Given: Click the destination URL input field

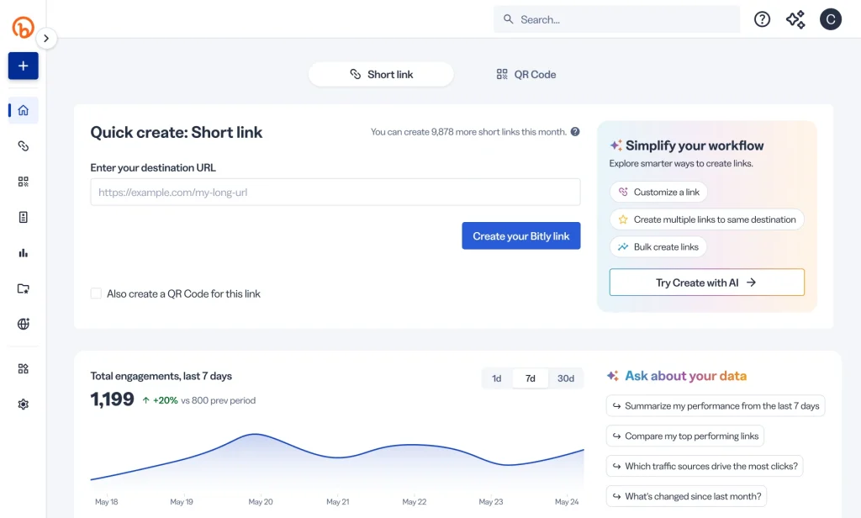Looking at the screenshot, I should (335, 193).
